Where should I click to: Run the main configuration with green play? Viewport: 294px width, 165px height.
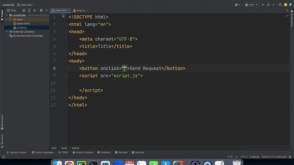pyautogui.click(x=263, y=5)
